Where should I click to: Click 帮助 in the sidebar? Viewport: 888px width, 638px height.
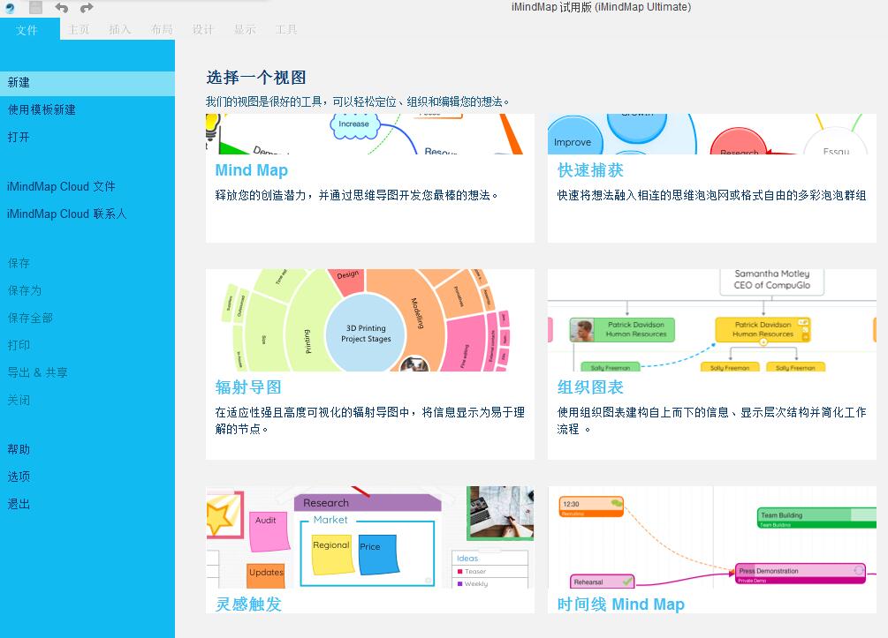19,449
